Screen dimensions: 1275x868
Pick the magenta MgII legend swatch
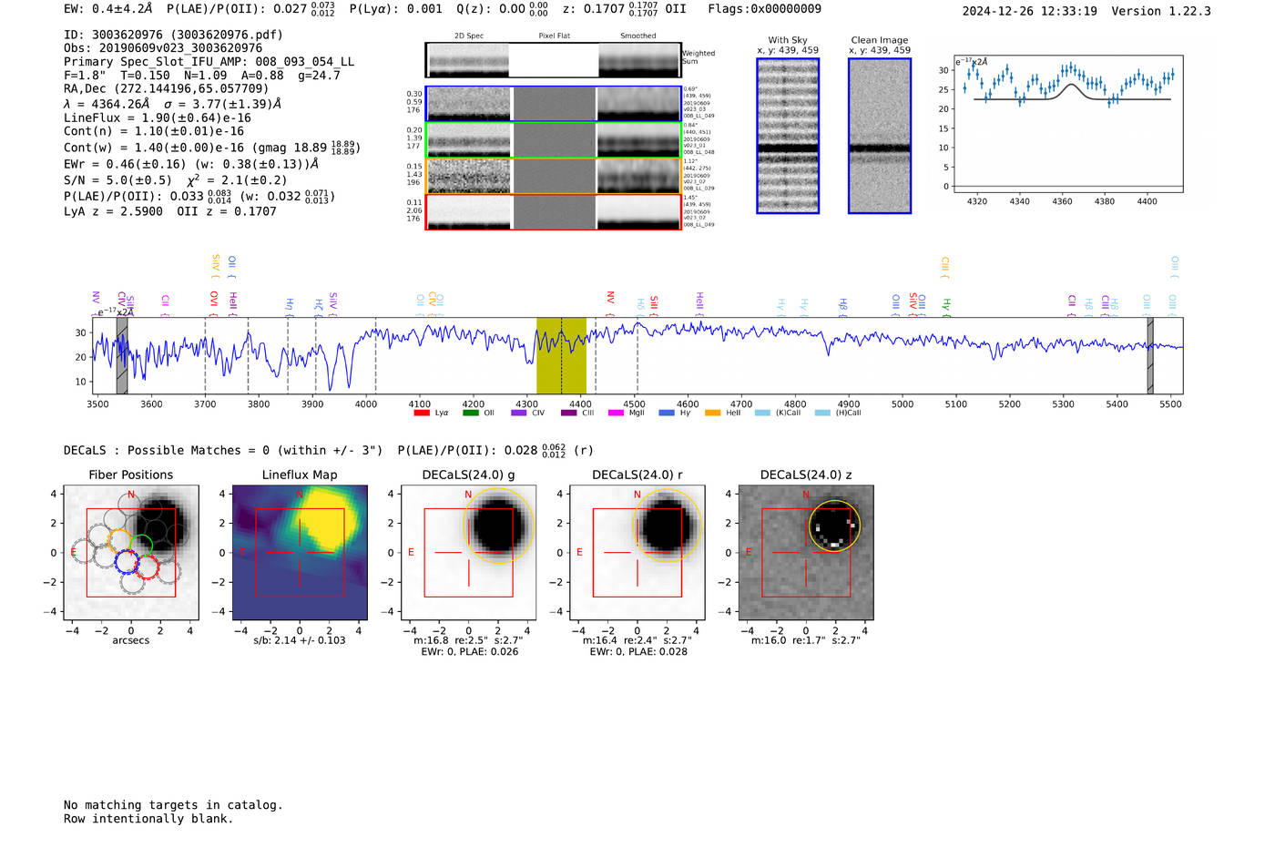[616, 414]
